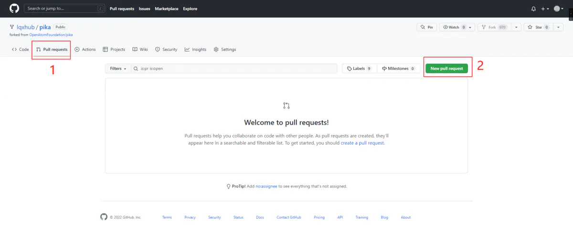573x237 pixels.
Task: Click the create a pull request link
Action: tap(362, 143)
